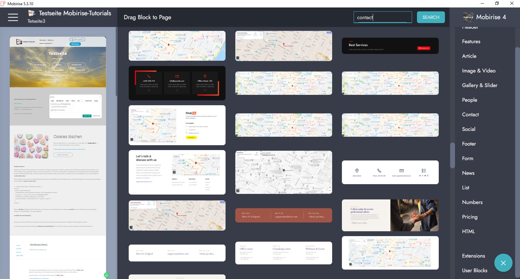Pick the Let's talk & discuss block
The image size is (520, 279).
click(x=177, y=172)
